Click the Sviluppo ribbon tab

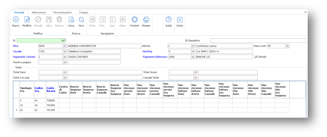(x=83, y=12)
